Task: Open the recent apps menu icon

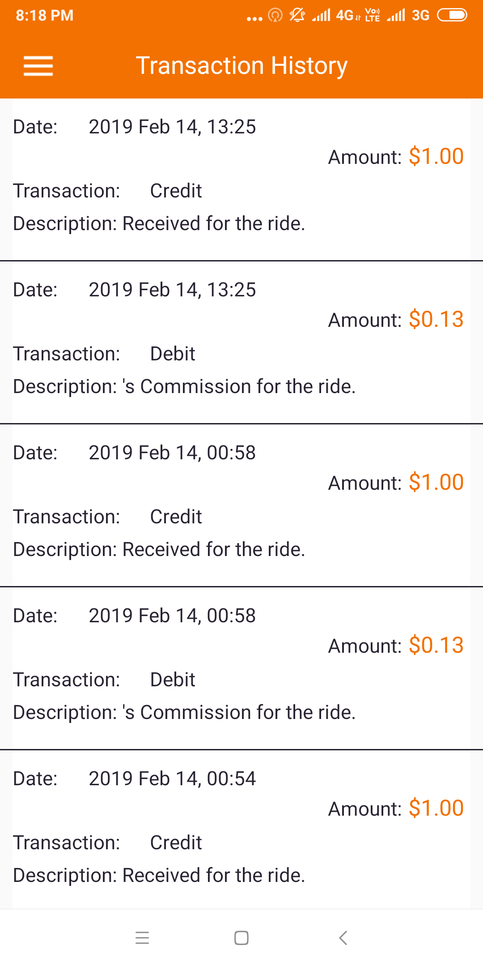Action: tap(142, 937)
